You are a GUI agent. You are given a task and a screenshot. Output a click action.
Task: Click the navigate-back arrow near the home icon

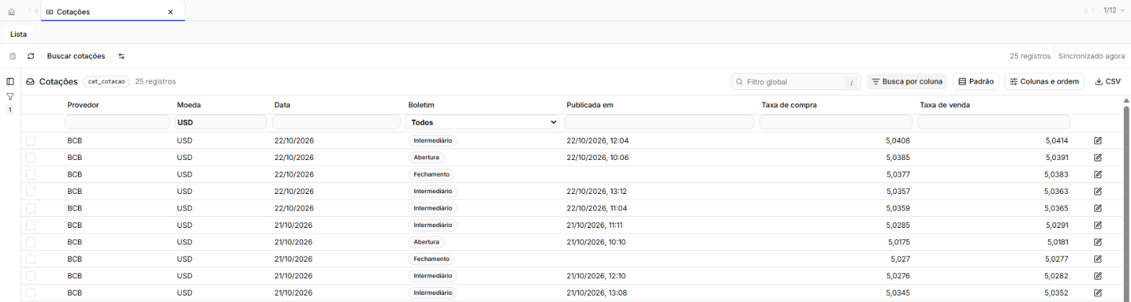(30, 11)
